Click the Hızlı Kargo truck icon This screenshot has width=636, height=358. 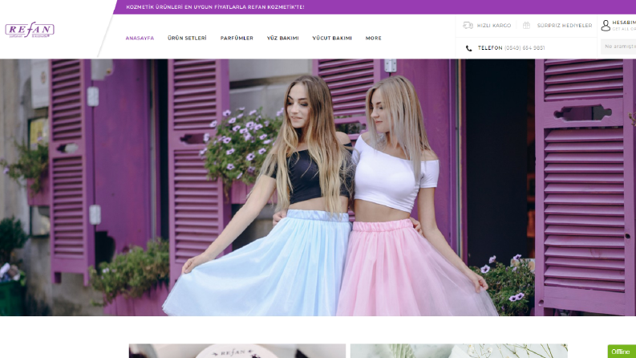point(468,25)
